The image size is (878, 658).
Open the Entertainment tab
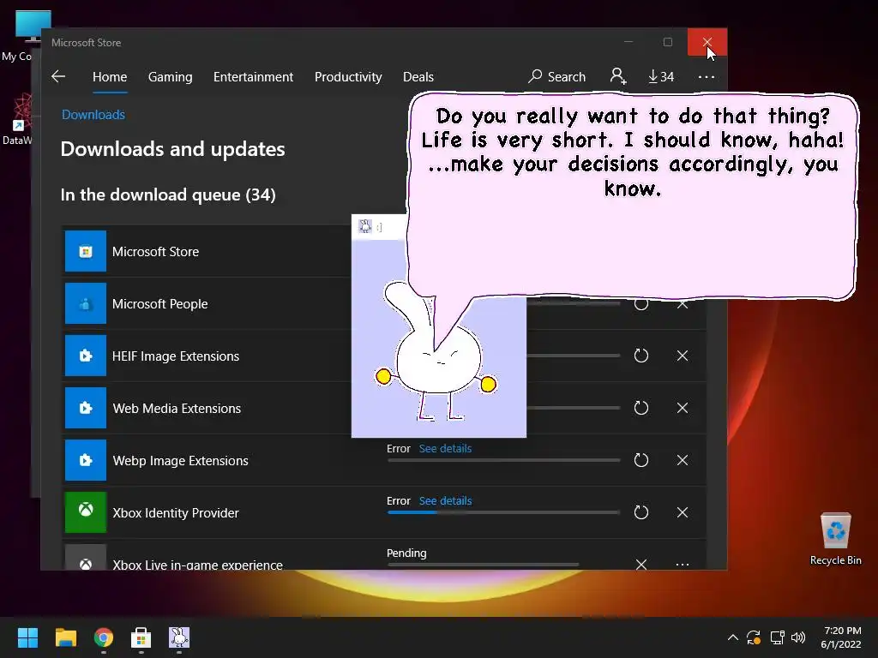(x=253, y=76)
